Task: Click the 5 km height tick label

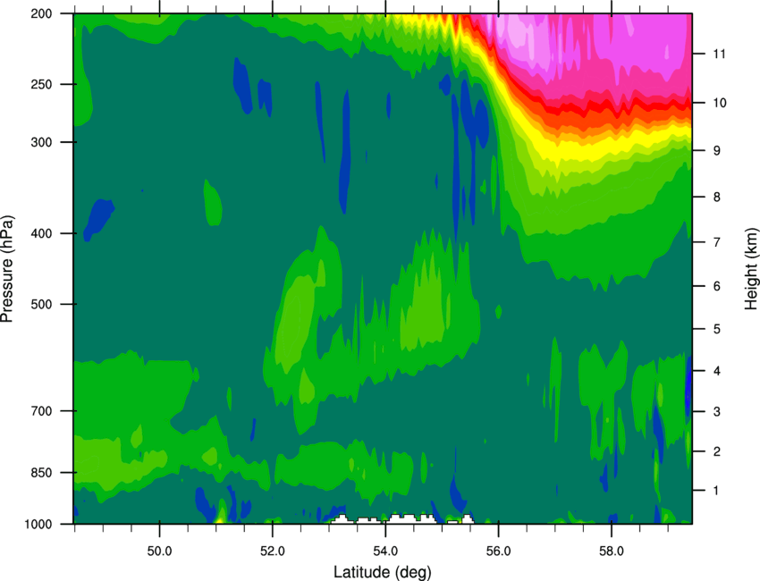Action: (x=717, y=329)
